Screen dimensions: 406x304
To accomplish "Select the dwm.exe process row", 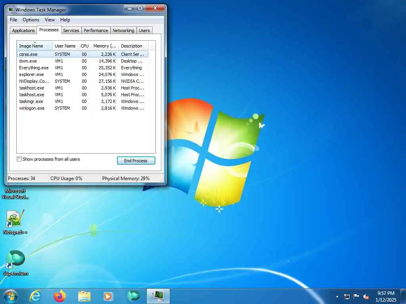I will [x=82, y=61].
